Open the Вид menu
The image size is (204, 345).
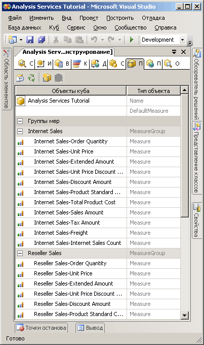[66, 18]
